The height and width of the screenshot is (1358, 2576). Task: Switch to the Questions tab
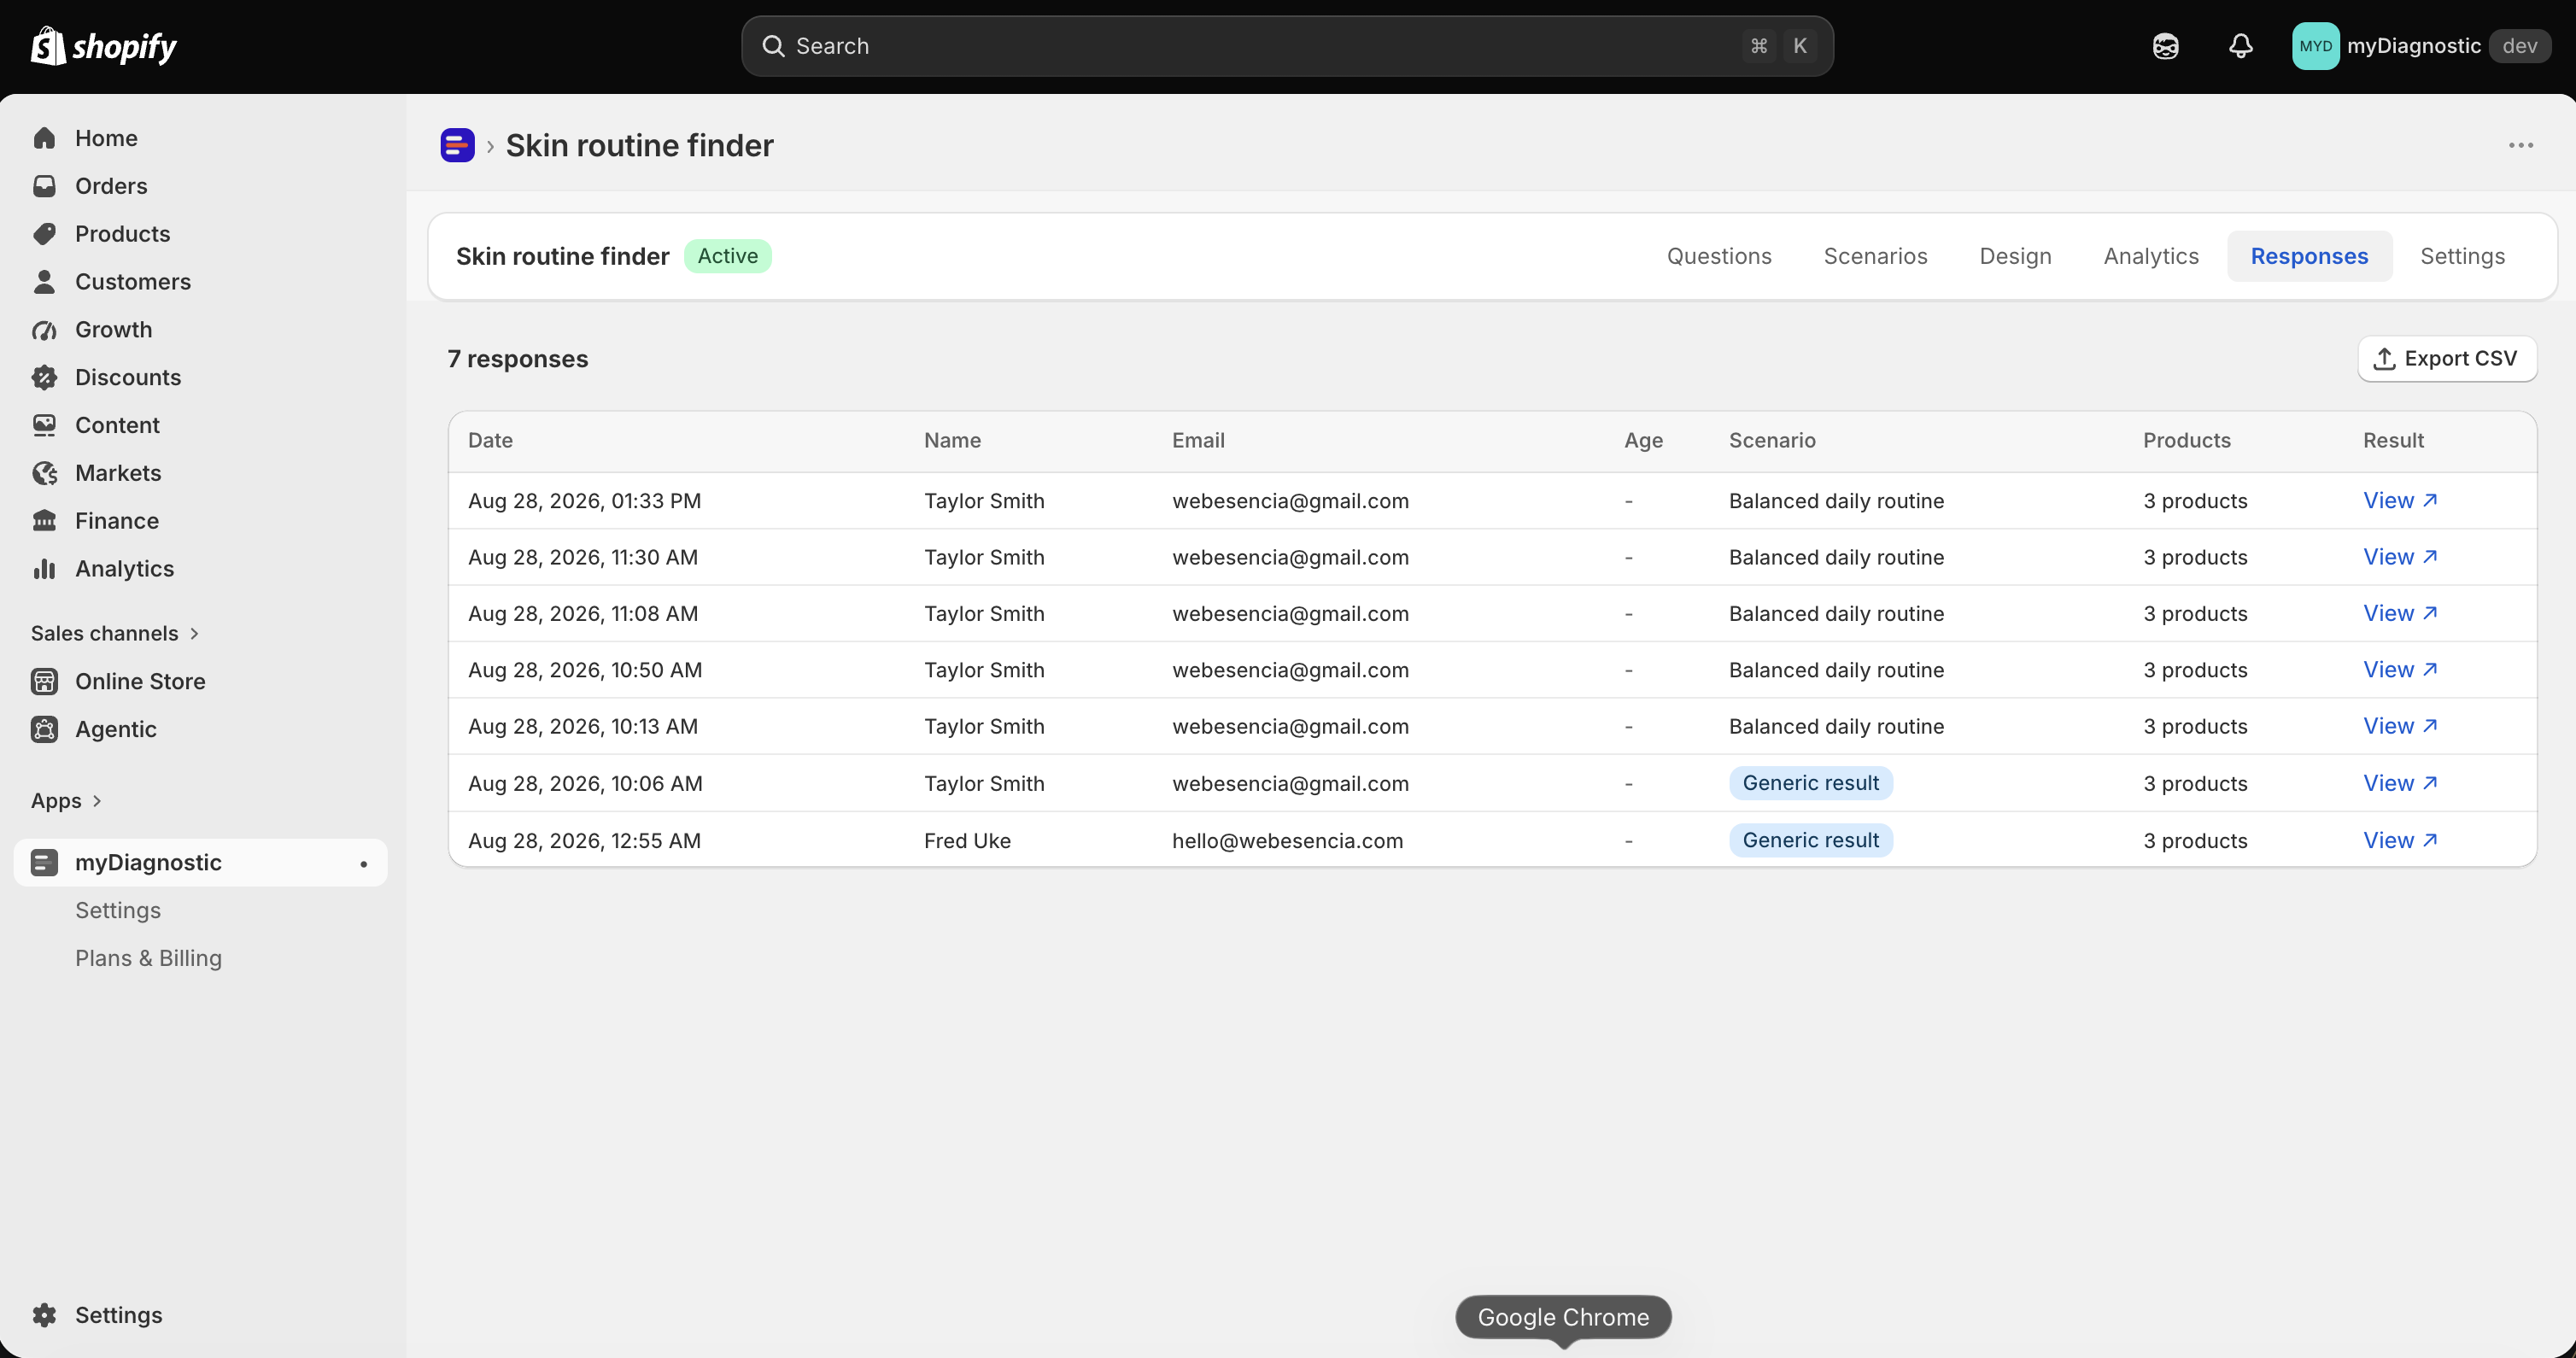tap(1718, 256)
